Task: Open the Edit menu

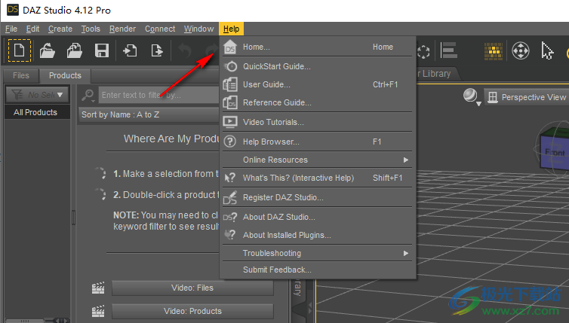Action: click(x=32, y=29)
